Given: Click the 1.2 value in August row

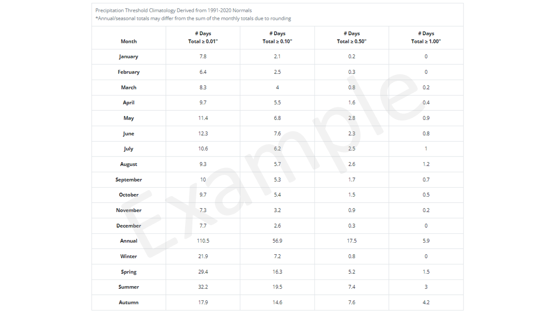Looking at the screenshot, I should click(x=426, y=164).
